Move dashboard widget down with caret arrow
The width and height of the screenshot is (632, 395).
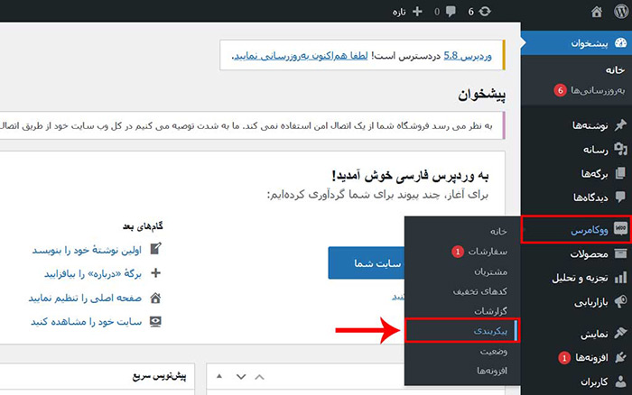[x=241, y=377]
